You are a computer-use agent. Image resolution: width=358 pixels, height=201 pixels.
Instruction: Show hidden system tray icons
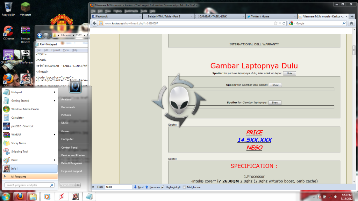314,197
